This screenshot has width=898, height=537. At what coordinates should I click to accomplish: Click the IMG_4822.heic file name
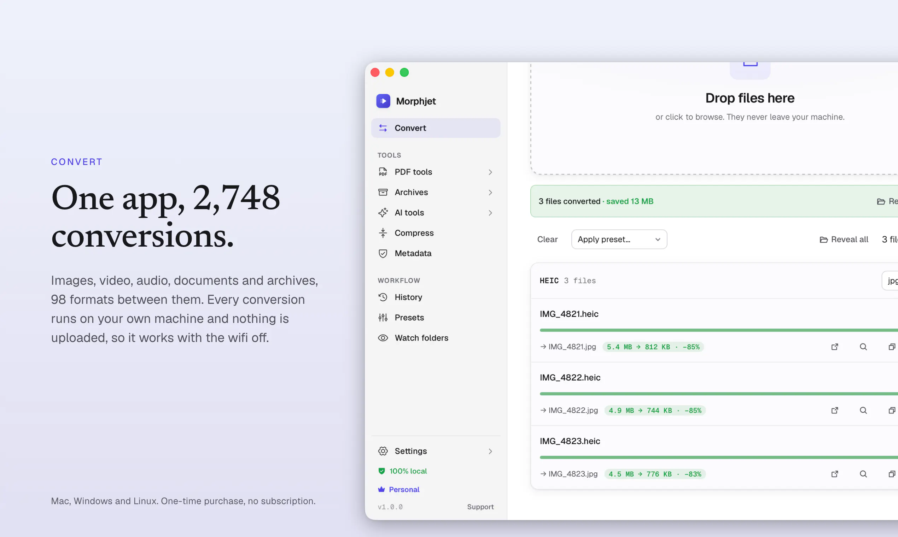570,377
